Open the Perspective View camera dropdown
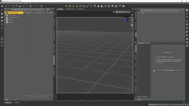This screenshot has height=106, width=189. point(123,12)
